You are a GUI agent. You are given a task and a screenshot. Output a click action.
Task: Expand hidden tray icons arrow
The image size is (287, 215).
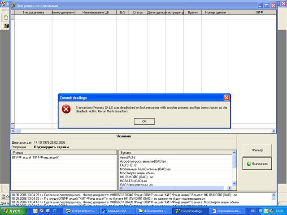pos(261,211)
